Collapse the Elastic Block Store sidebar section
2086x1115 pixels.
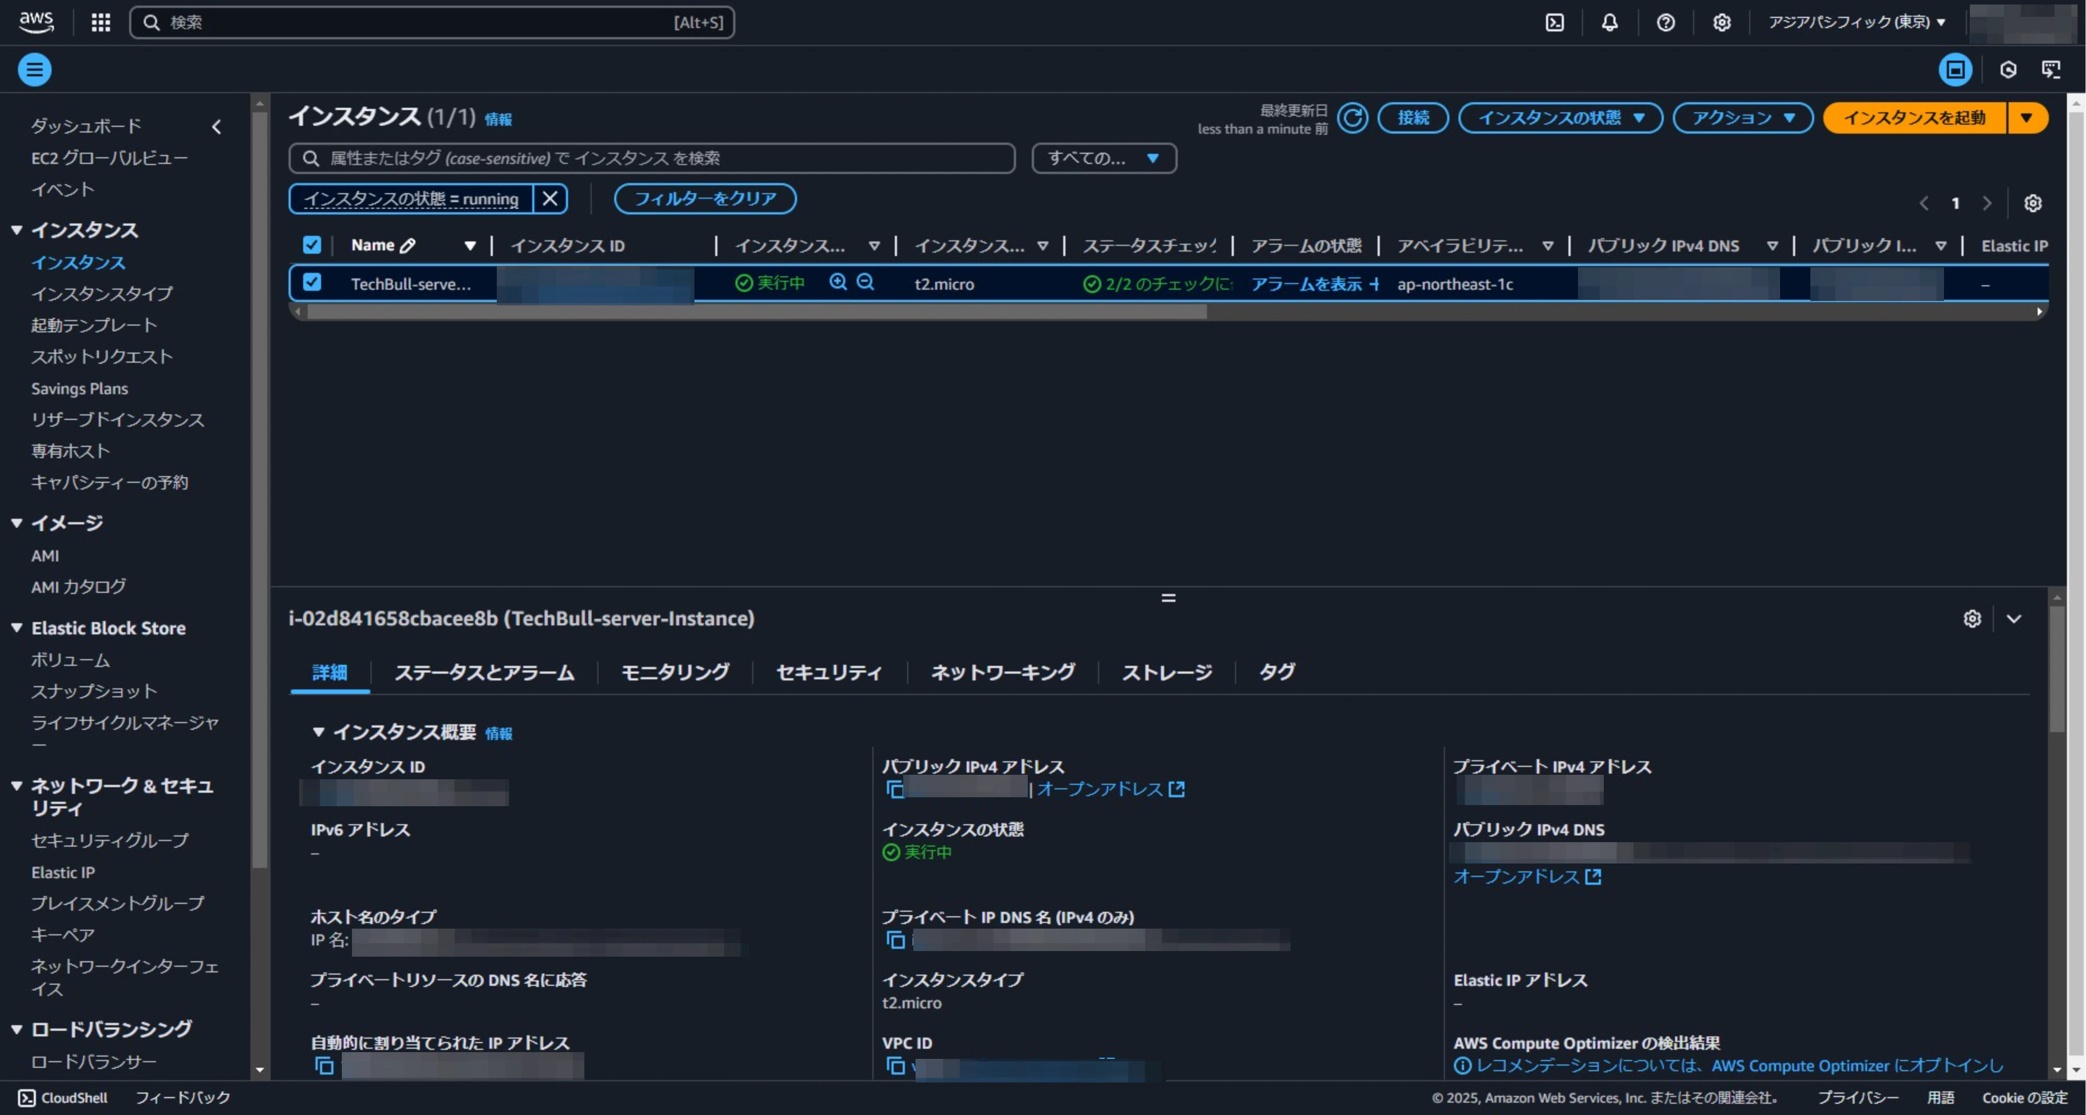pyautogui.click(x=16, y=628)
